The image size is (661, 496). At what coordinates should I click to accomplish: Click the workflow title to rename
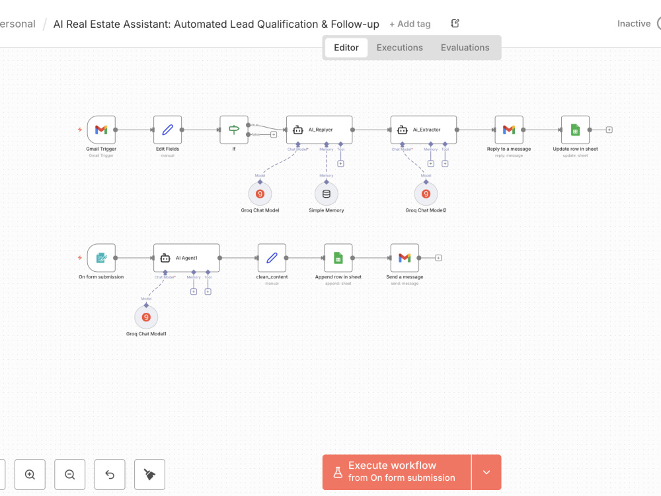pyautogui.click(x=216, y=24)
